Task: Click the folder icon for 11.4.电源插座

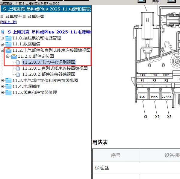Action: [8, 86]
